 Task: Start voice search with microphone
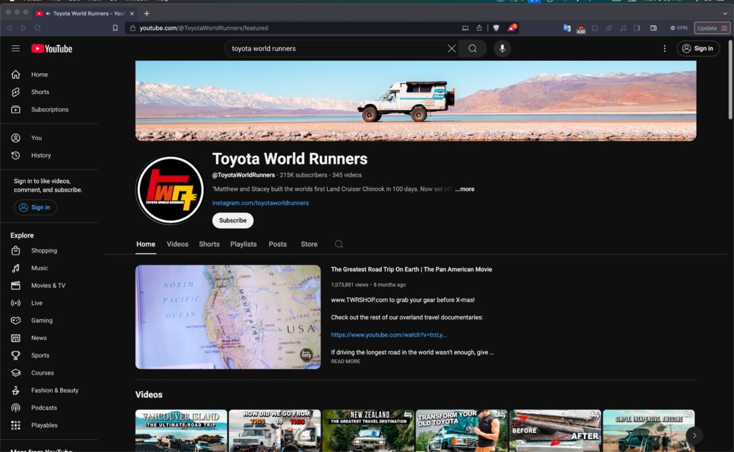point(502,48)
